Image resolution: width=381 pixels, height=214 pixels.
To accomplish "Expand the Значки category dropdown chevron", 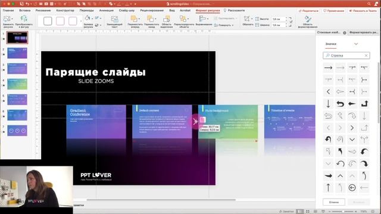I will coord(356,44).
